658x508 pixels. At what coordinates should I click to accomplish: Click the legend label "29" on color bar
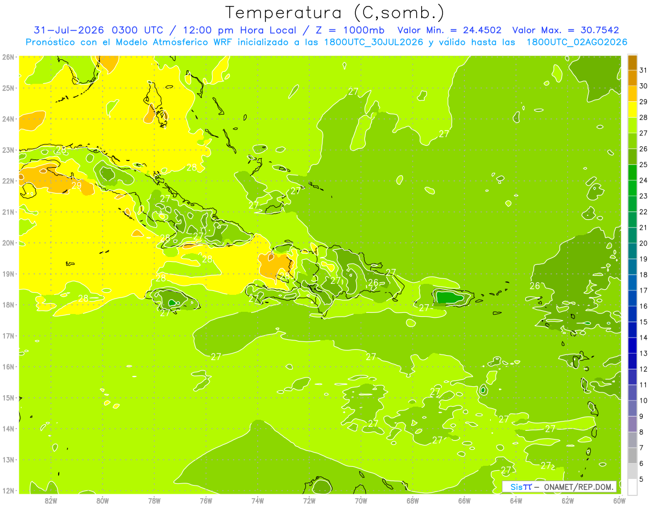coord(644,101)
